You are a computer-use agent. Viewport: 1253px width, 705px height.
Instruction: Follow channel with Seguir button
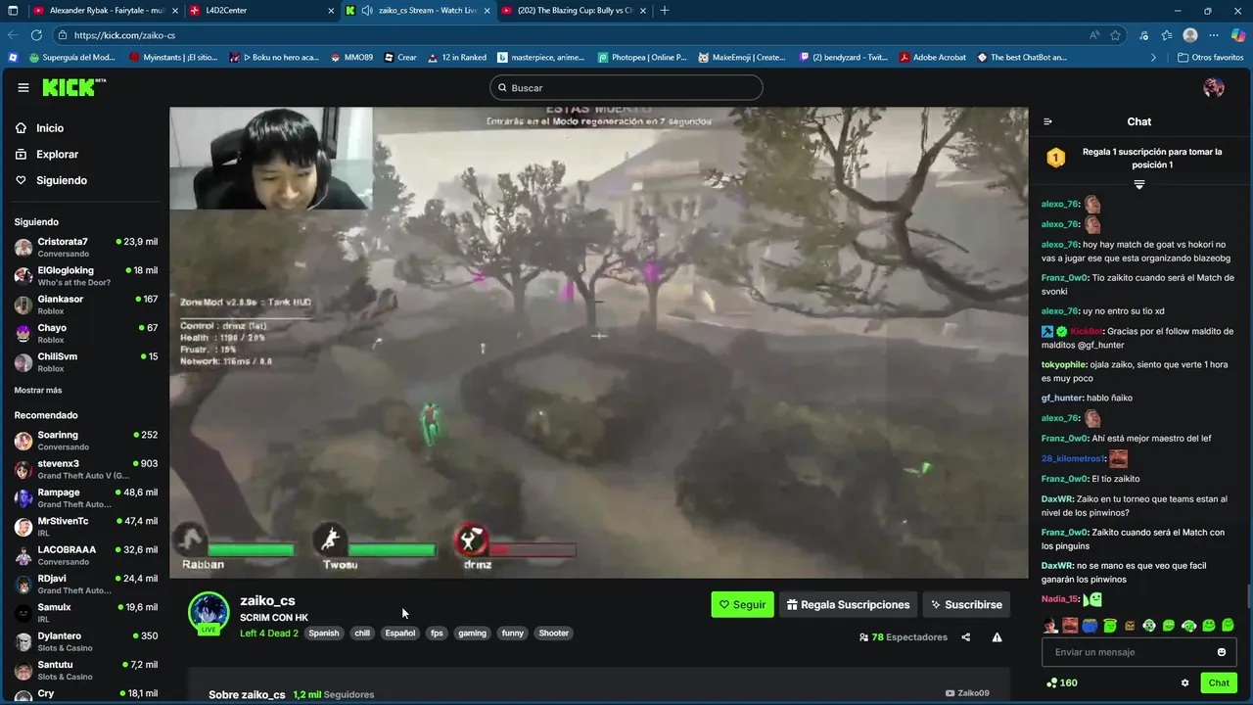[x=742, y=605]
